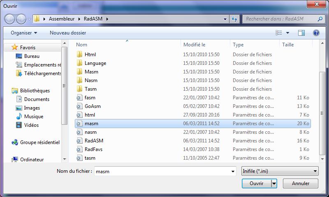The image size is (329, 197).
Task: Click the Ouvrir button
Action: [256, 183]
